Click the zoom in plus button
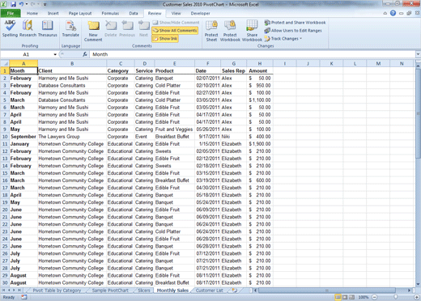 (x=417, y=297)
